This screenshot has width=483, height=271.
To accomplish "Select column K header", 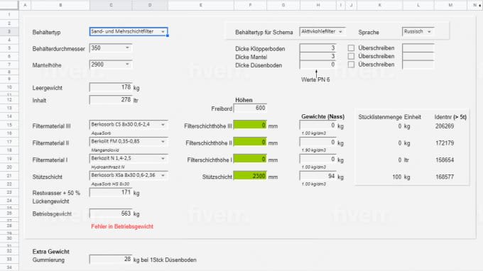I will click(x=379, y=5).
